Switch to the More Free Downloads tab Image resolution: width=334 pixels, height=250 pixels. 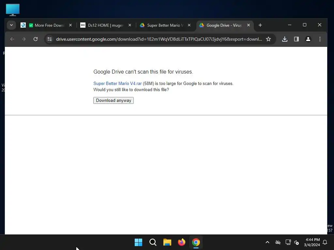click(x=46, y=25)
